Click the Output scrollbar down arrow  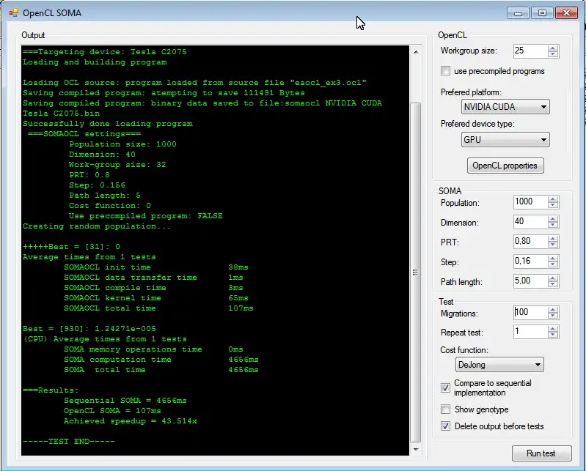pyautogui.click(x=416, y=450)
